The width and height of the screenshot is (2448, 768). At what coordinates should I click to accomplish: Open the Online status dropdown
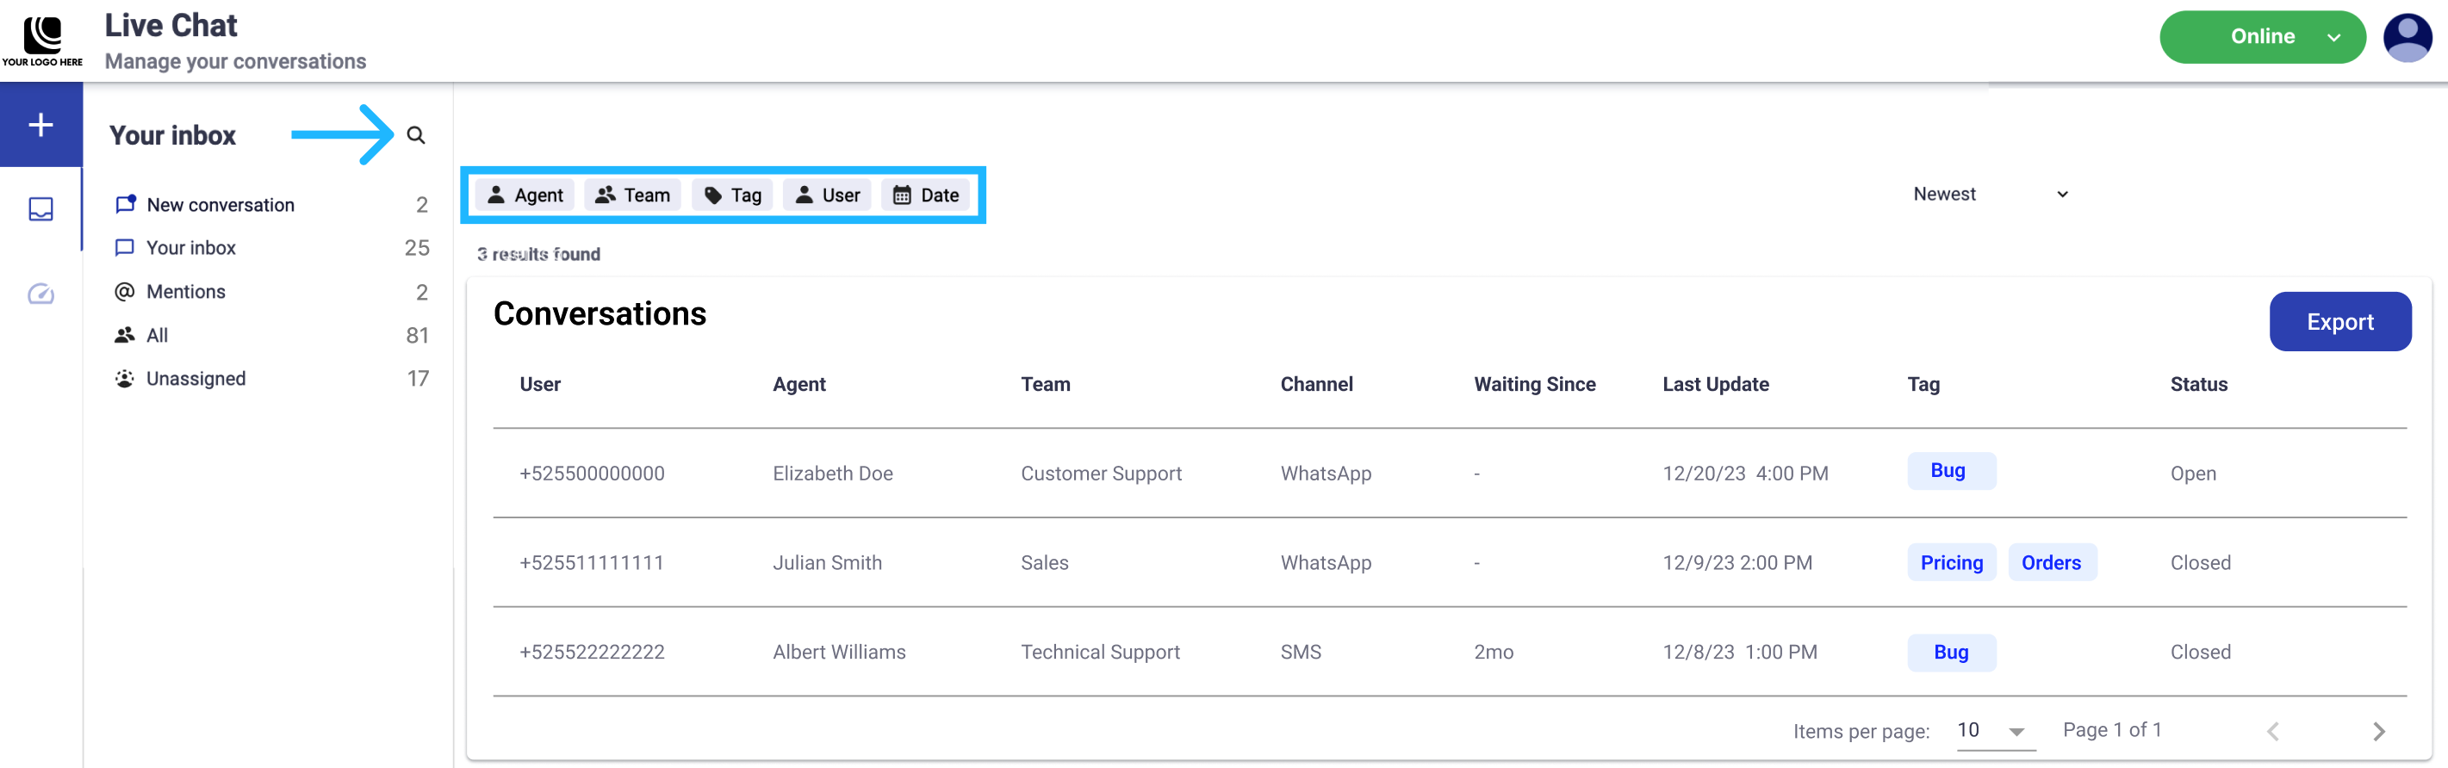tap(2262, 37)
